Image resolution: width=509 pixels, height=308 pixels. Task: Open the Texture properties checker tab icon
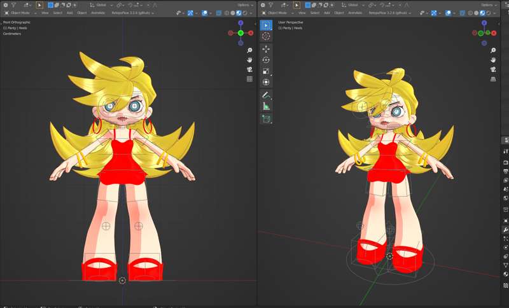coord(505,286)
